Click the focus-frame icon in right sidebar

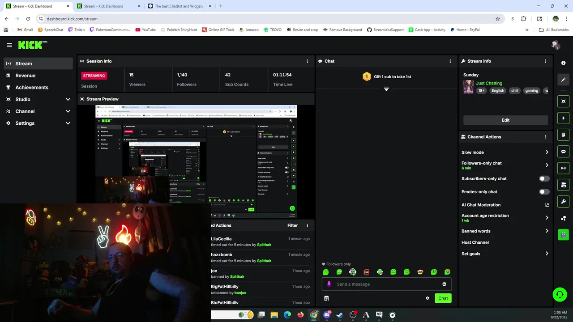(x=563, y=102)
